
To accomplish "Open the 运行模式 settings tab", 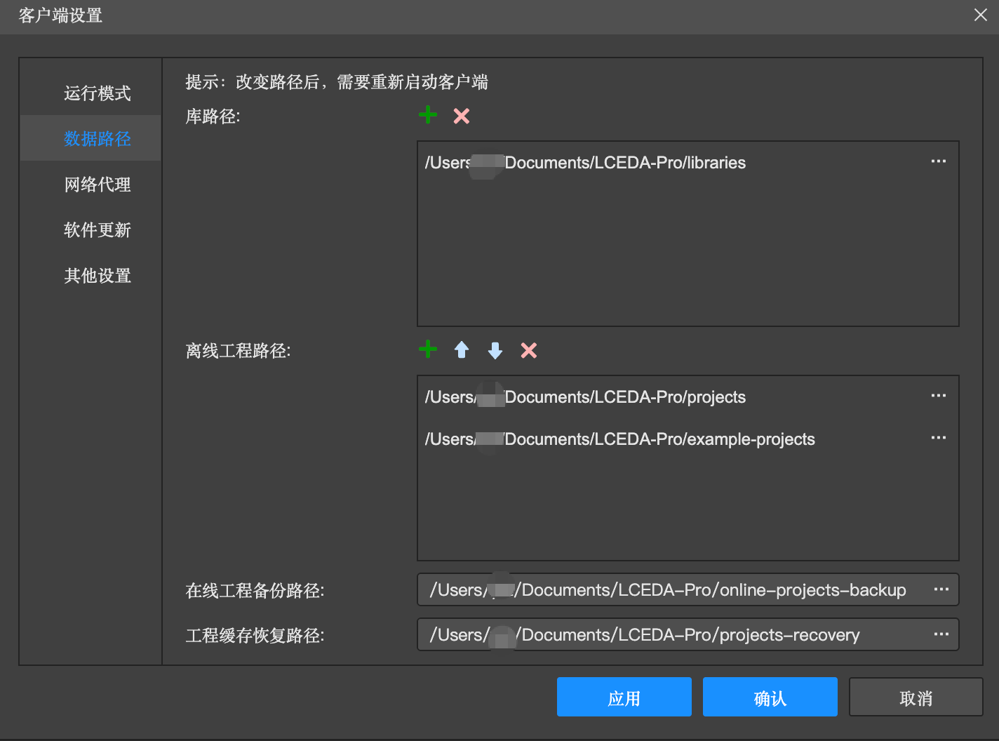I will pos(98,93).
